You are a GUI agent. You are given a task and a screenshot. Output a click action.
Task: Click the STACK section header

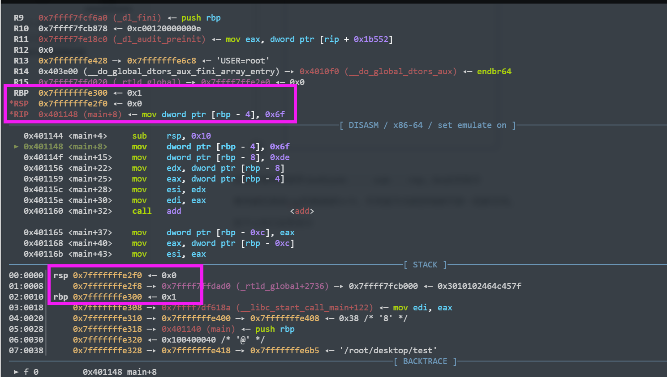click(425, 265)
